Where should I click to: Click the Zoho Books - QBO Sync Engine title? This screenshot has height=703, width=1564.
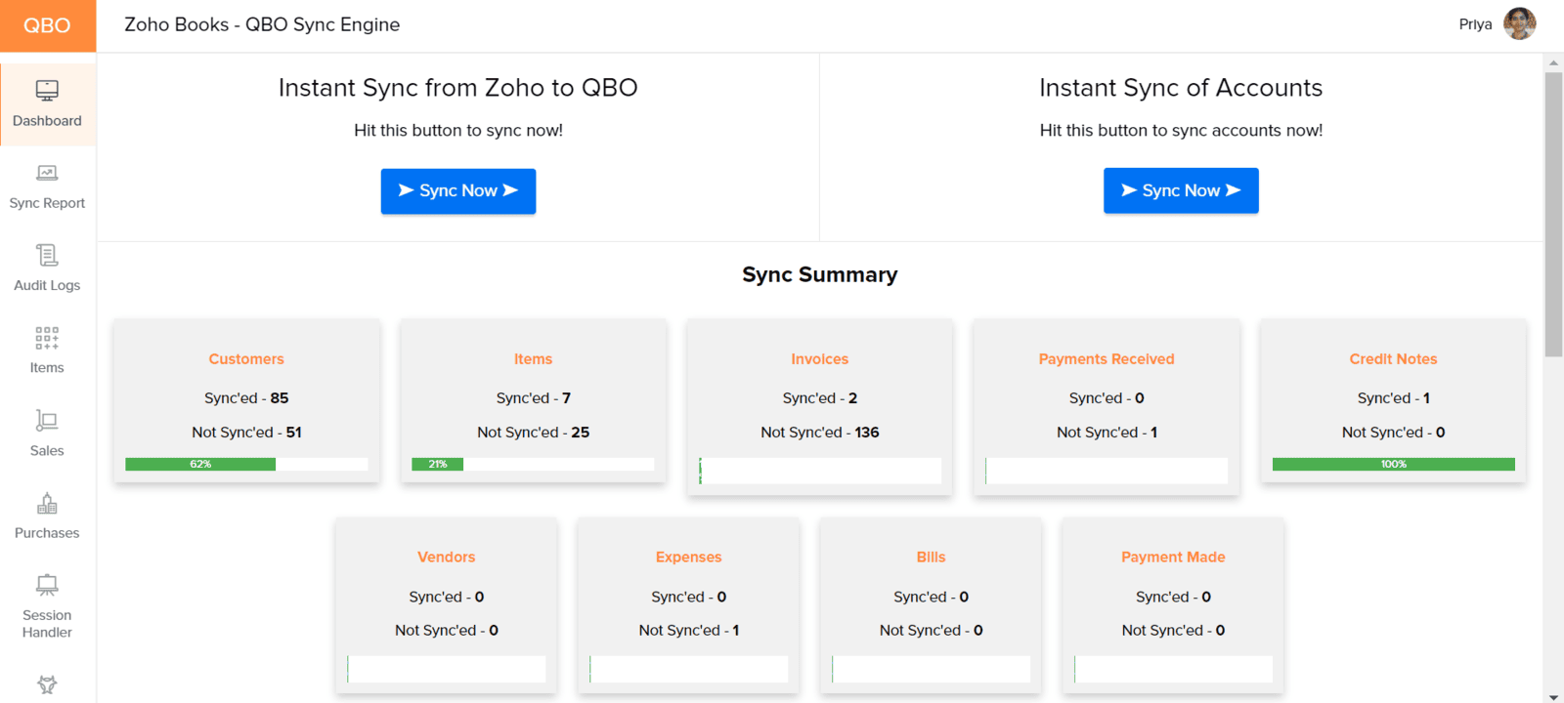pos(262,24)
